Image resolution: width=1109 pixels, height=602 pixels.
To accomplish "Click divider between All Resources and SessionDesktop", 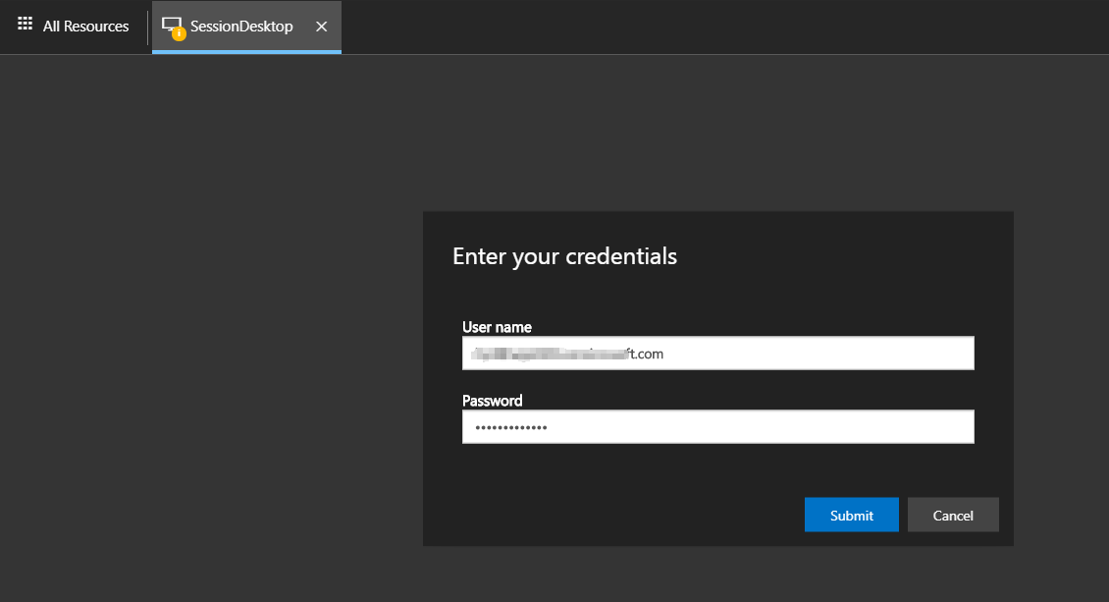I will pos(148,27).
